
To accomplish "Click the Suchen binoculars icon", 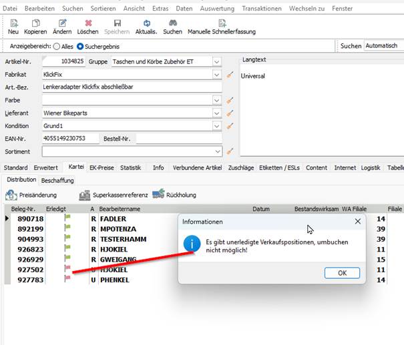I will [173, 23].
